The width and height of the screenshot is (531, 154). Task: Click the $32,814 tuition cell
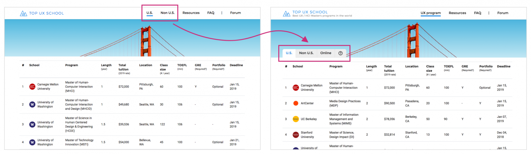[x=389, y=135]
